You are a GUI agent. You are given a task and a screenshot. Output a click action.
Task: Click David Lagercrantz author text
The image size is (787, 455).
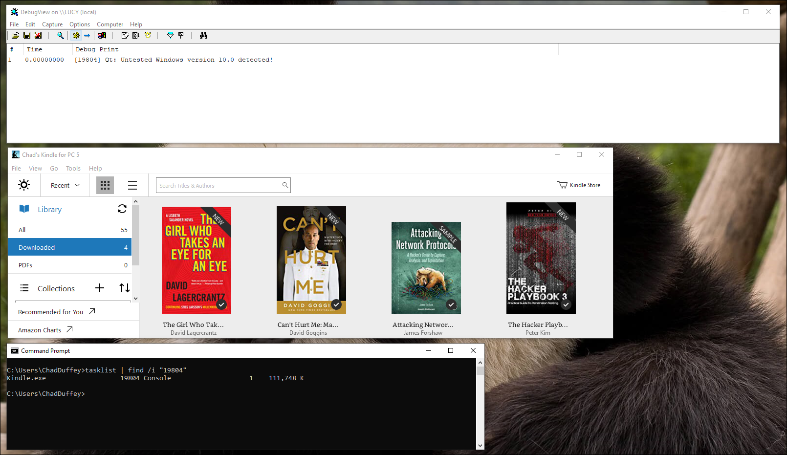coord(194,333)
